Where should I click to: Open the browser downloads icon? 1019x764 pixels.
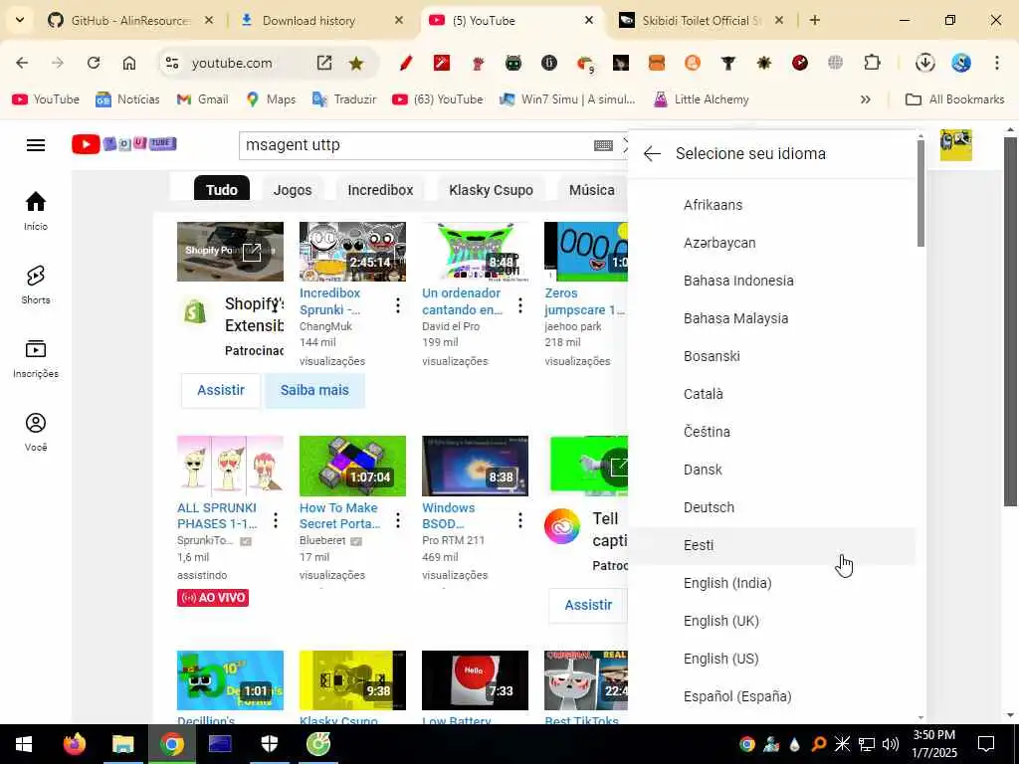coord(924,63)
